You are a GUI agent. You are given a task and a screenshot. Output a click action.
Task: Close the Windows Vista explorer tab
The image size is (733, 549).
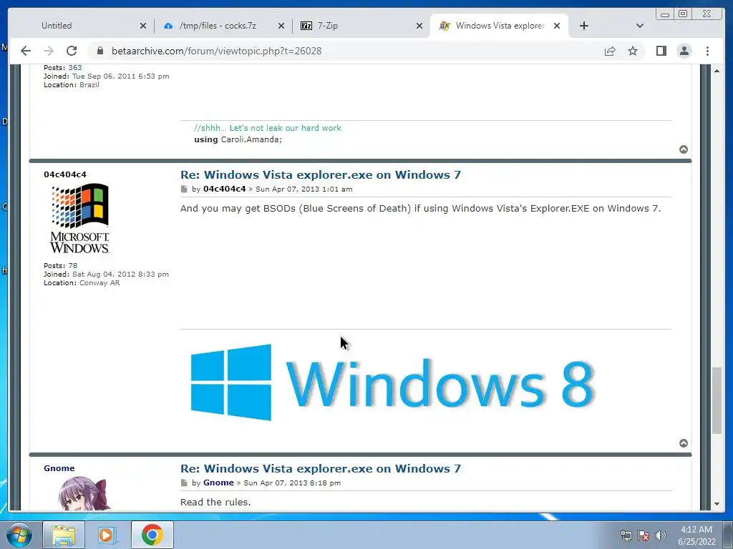click(557, 26)
